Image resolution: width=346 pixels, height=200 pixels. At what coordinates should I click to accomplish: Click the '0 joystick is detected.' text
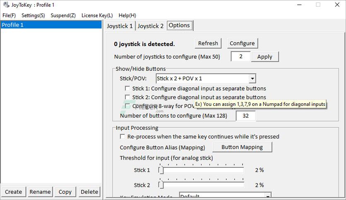pos(144,44)
